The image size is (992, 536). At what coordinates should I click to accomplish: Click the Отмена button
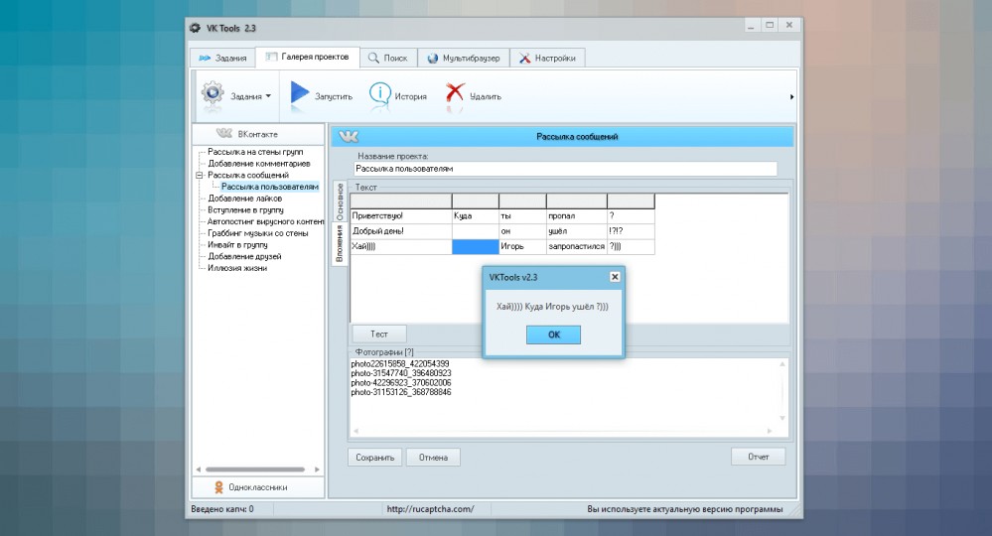[433, 457]
